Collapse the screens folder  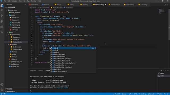9,45
